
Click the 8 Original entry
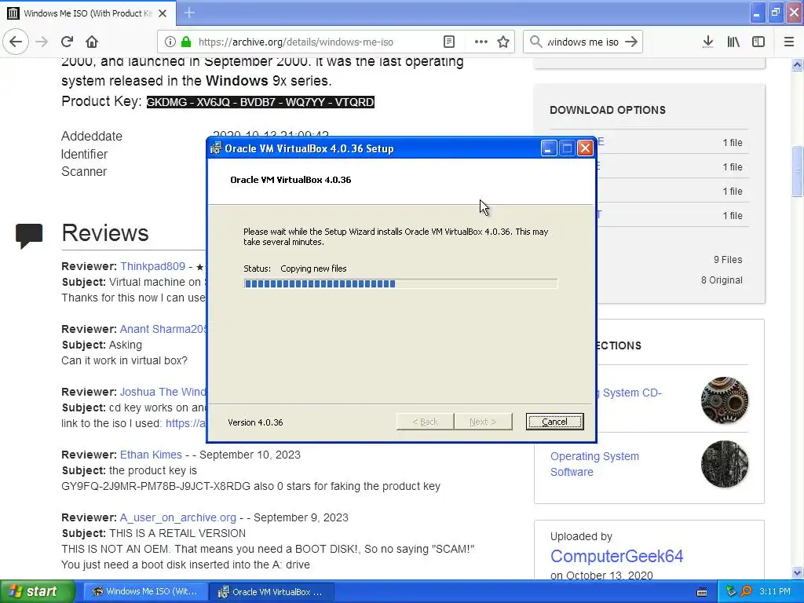coord(722,280)
